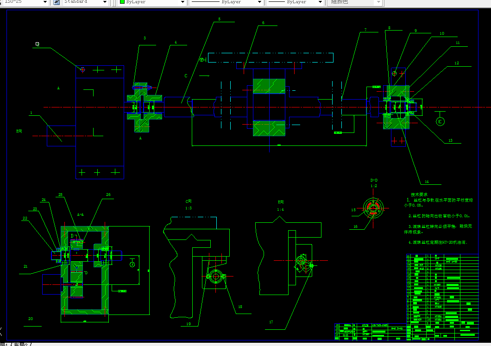The width and height of the screenshot is (491, 346).
Task: Select the A-A section label
Action: (81, 214)
